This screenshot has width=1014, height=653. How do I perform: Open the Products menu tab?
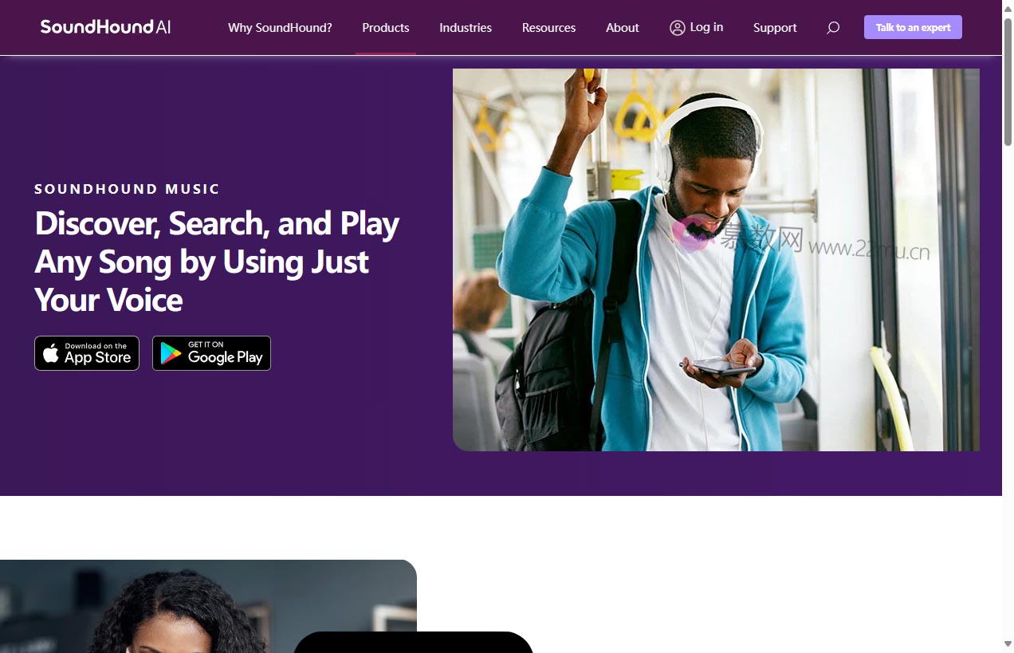(386, 28)
